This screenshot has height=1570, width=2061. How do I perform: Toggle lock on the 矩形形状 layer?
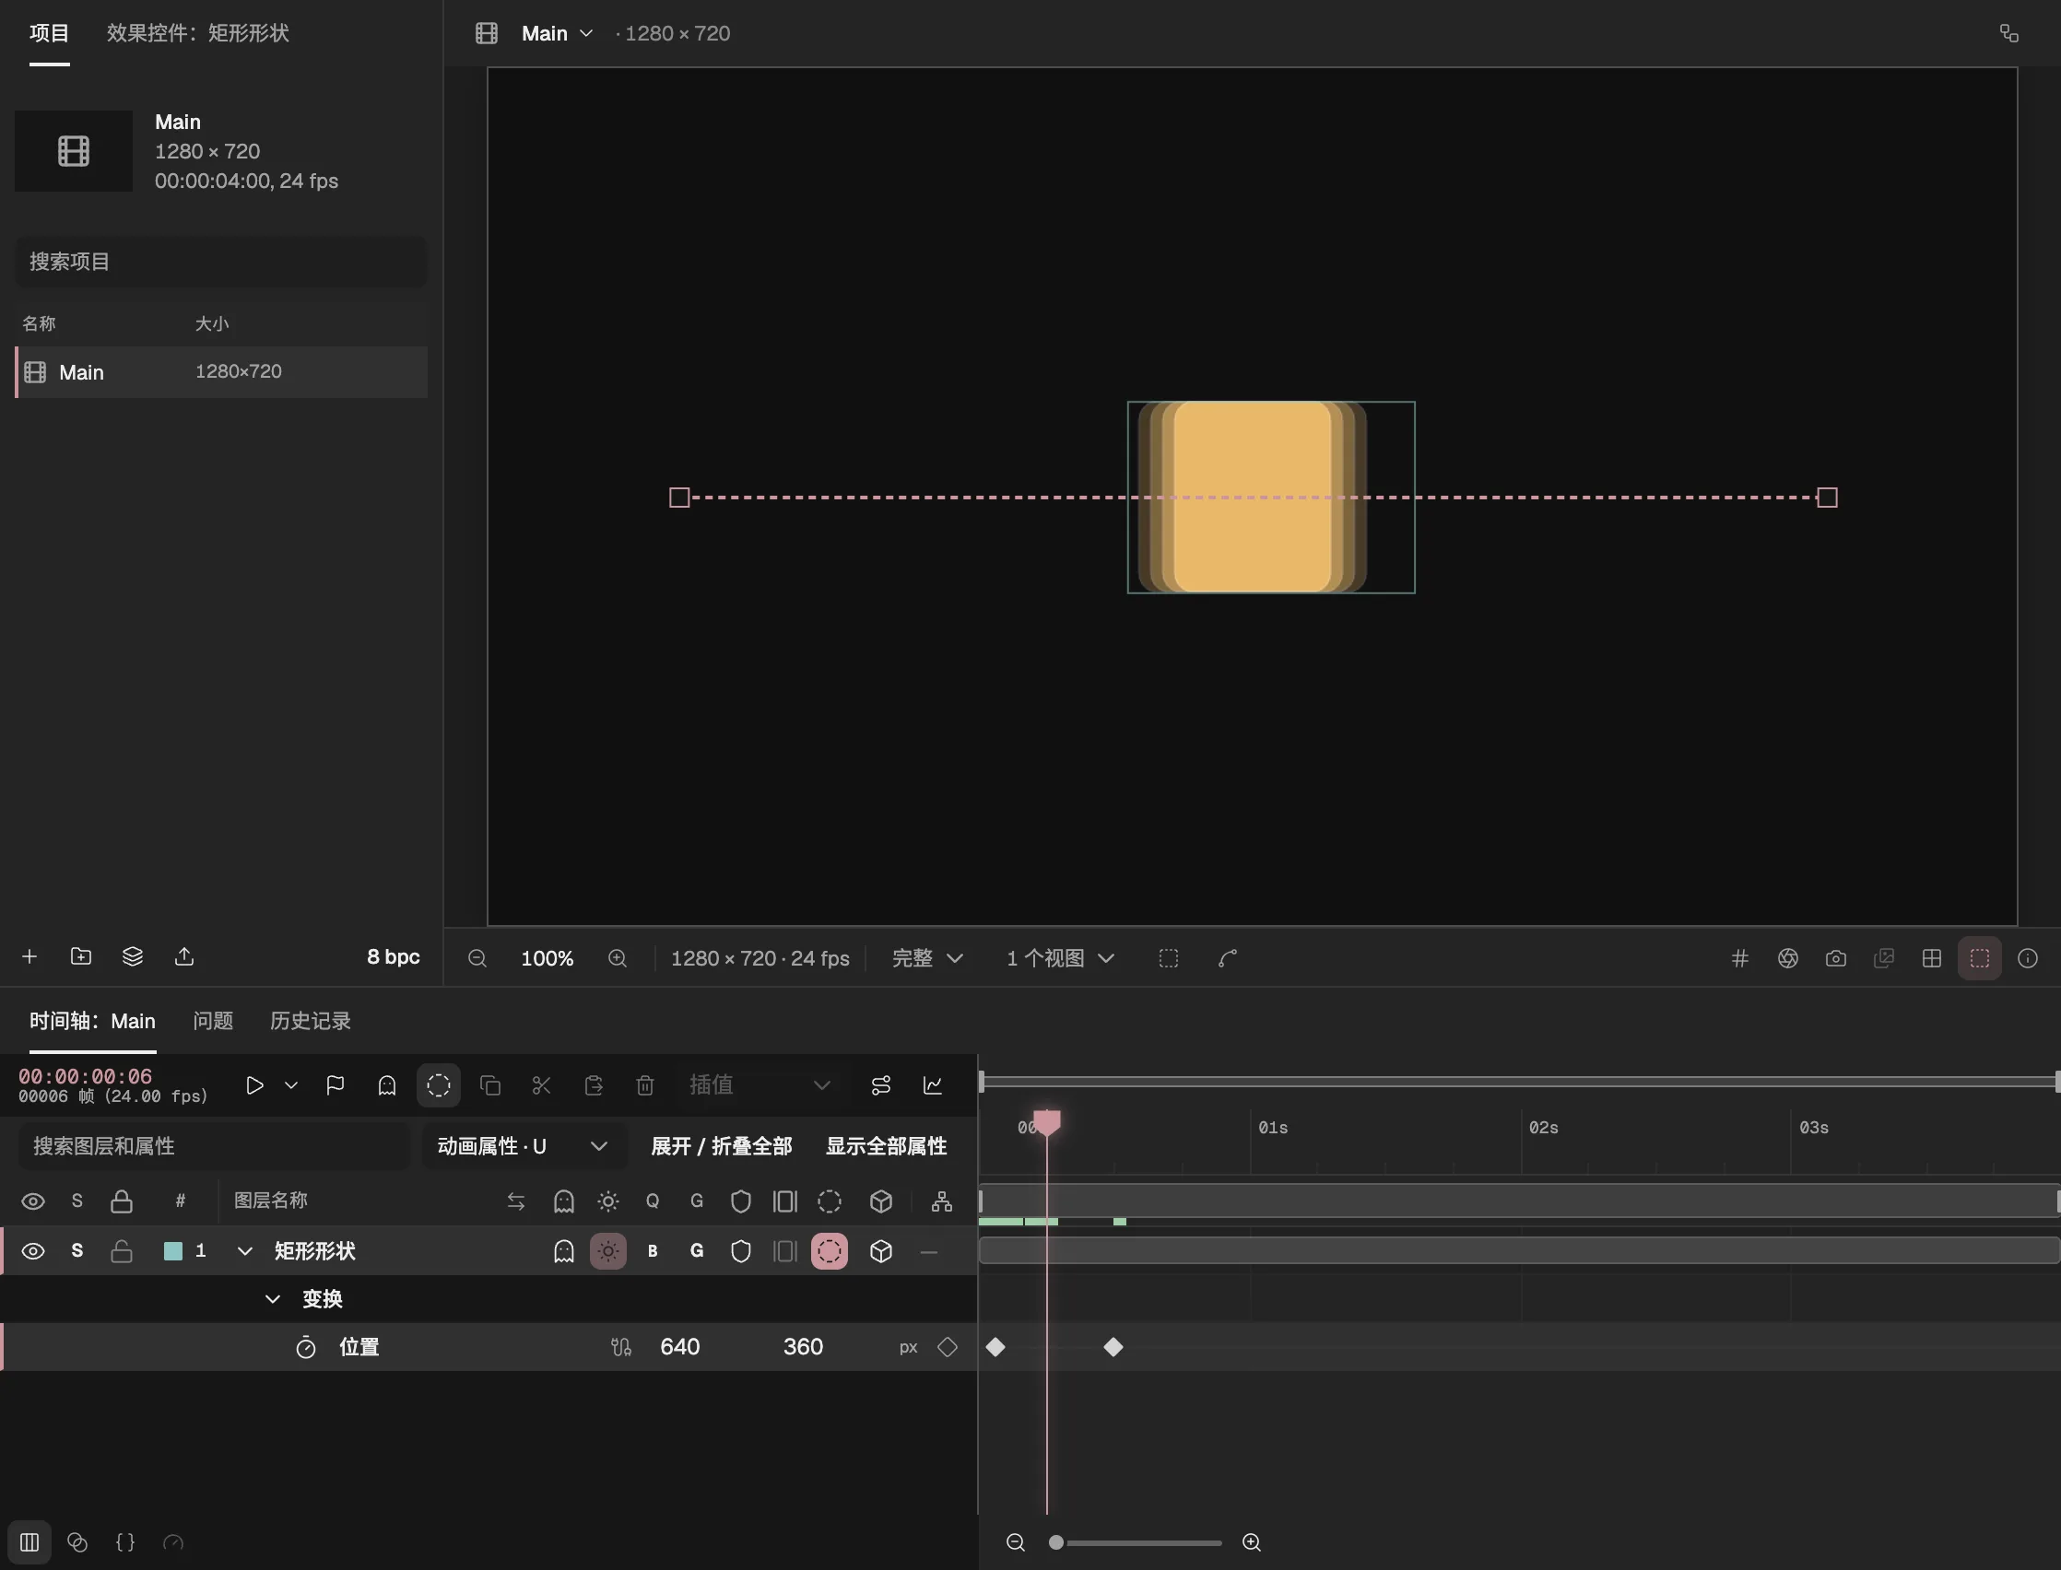[122, 1250]
